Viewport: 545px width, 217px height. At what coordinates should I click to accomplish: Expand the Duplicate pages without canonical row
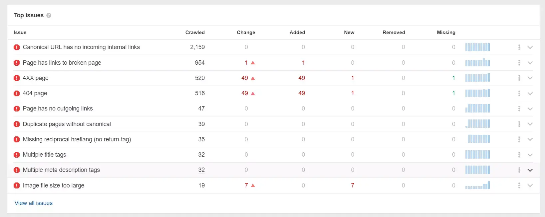coord(530,124)
